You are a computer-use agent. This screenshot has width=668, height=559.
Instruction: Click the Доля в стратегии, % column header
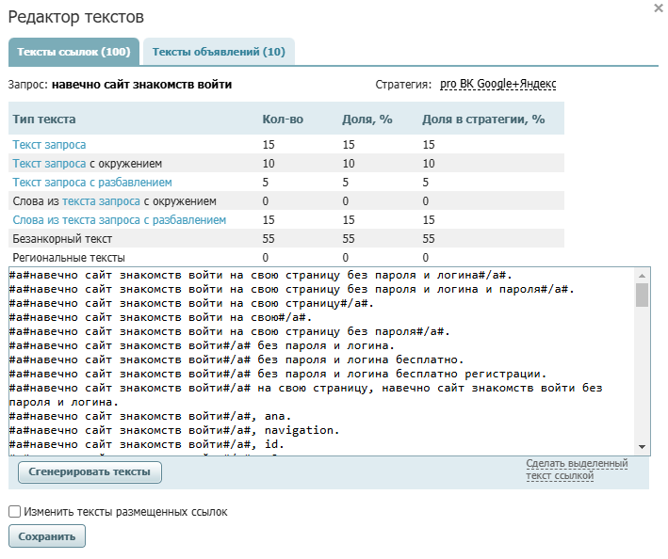coord(483,120)
